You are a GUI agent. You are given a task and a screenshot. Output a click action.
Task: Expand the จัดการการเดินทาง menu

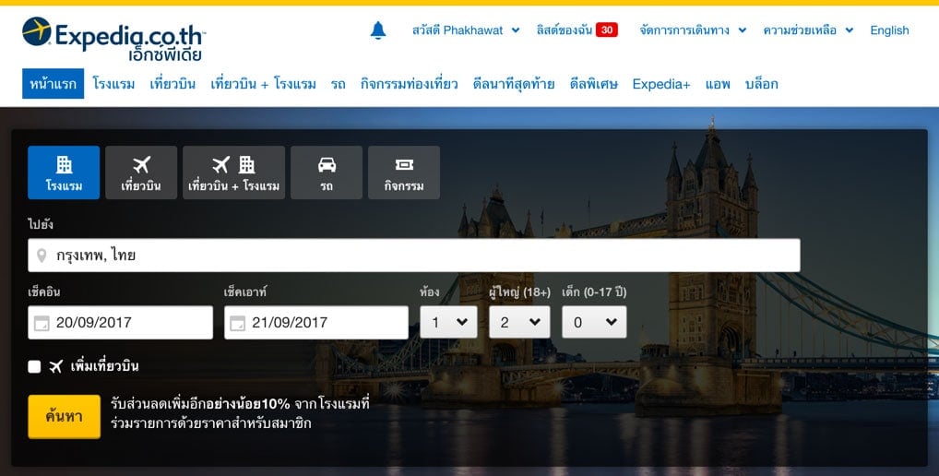(693, 30)
